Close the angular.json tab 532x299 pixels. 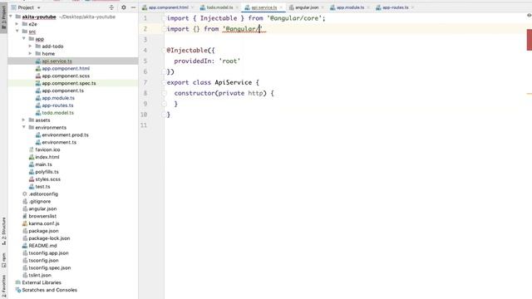click(x=323, y=7)
